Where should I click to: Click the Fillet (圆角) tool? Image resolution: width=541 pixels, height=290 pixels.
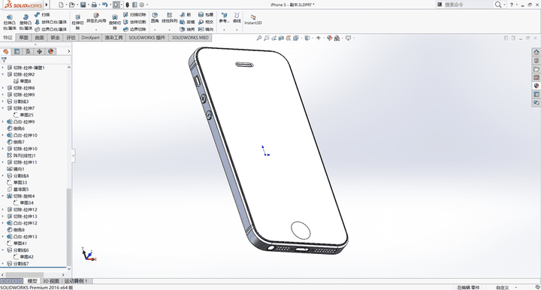pos(155,18)
